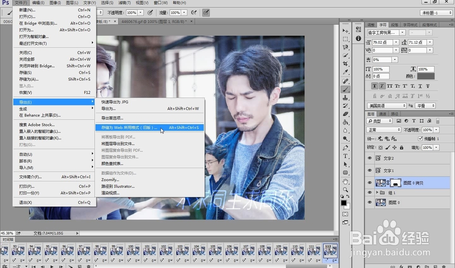Hide the 图层 0 拷贝 layer
Screen dimensions: 455x268
369,183
